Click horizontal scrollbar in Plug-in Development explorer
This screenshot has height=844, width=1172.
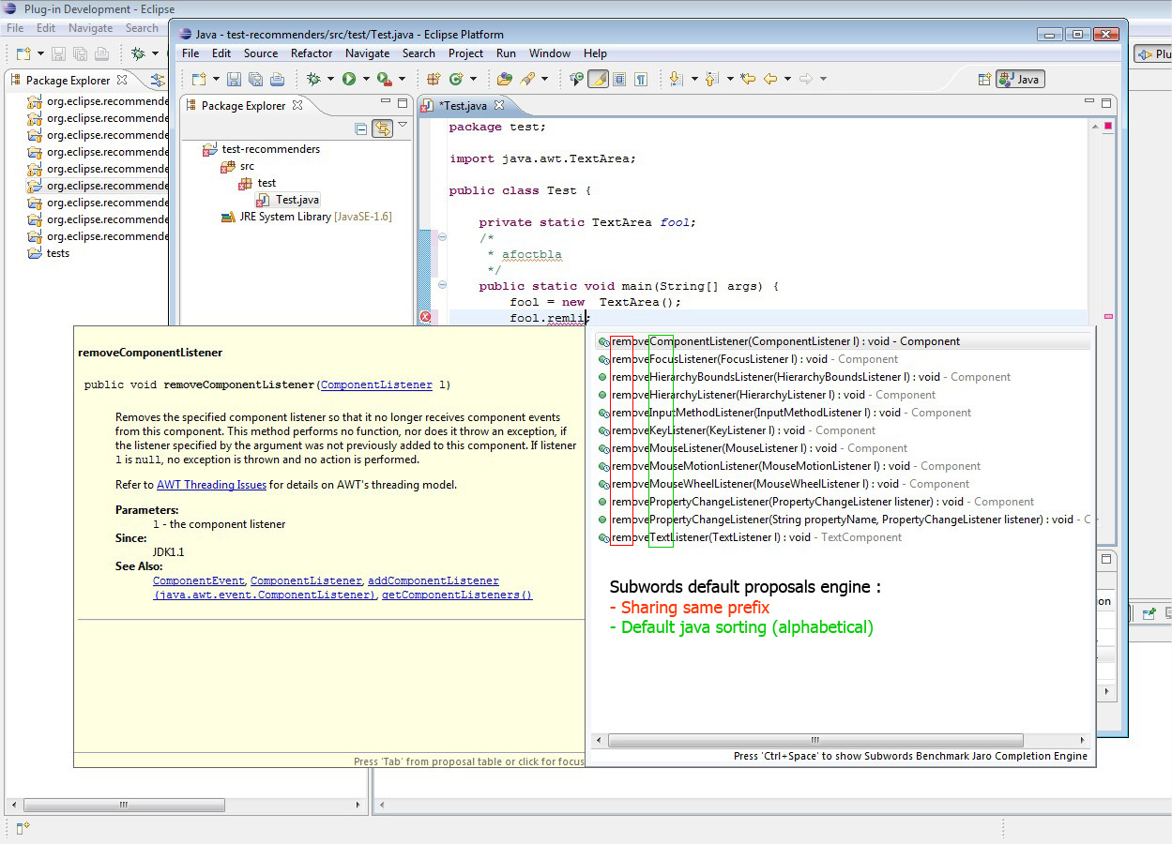[124, 806]
